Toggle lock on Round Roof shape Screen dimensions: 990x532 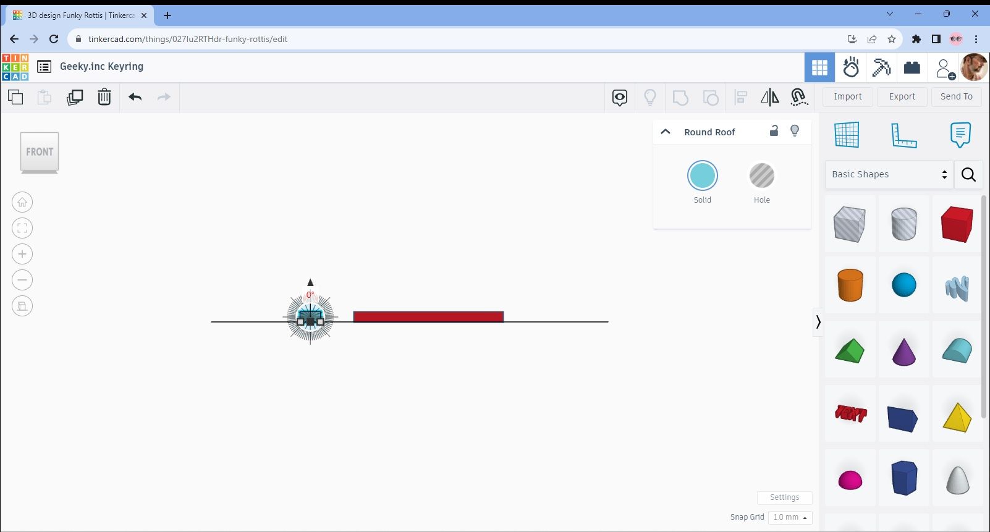(774, 130)
